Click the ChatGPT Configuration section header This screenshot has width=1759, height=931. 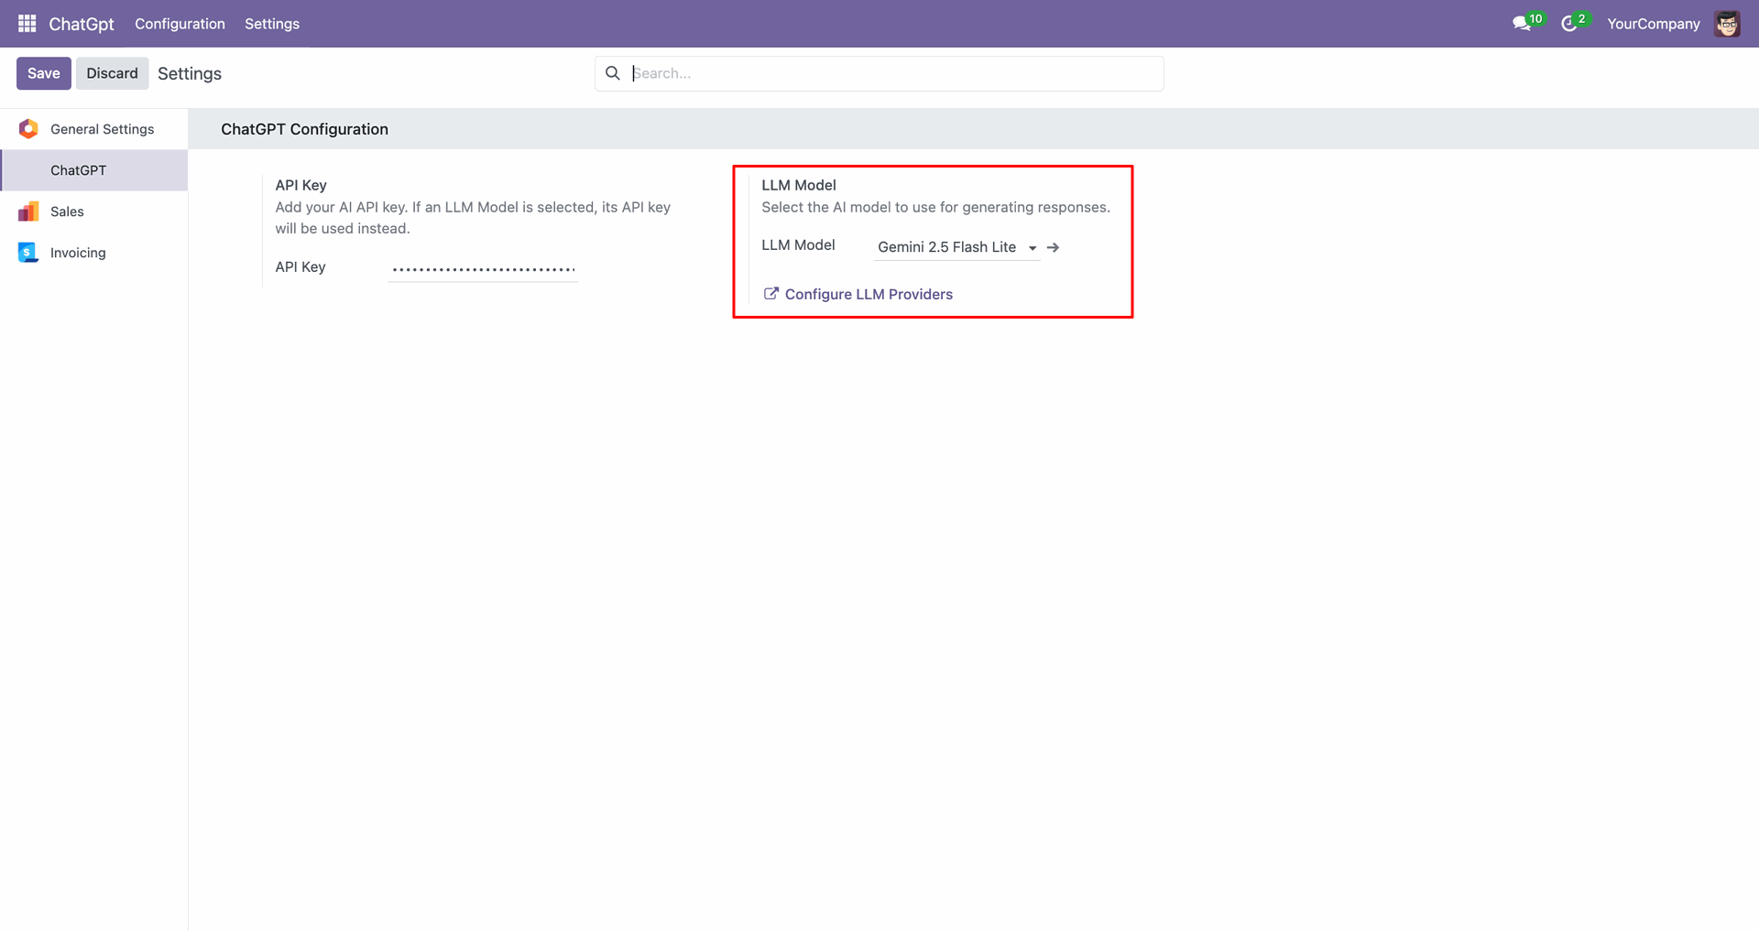[x=304, y=129]
